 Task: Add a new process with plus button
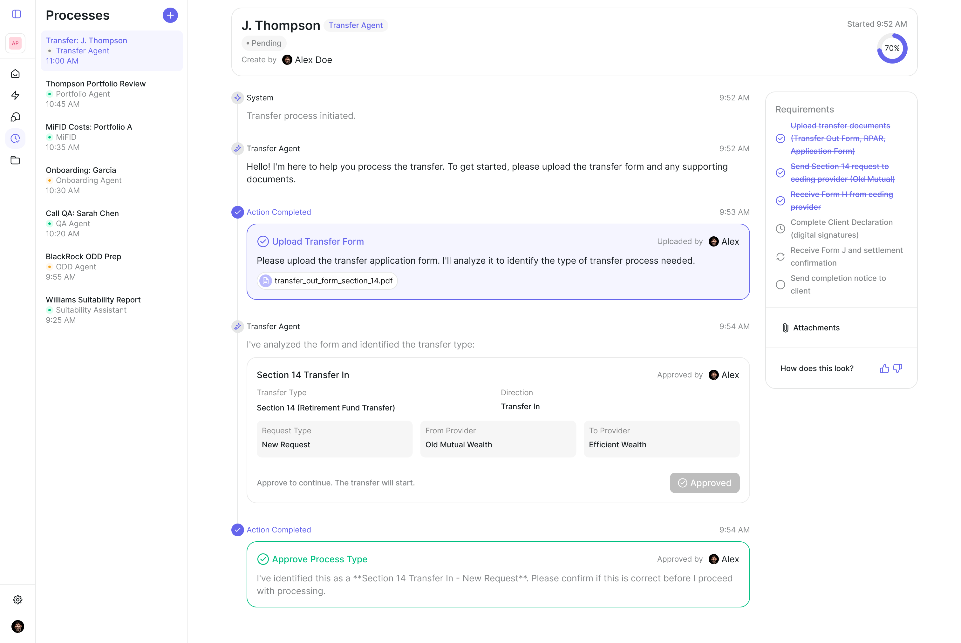tap(170, 15)
